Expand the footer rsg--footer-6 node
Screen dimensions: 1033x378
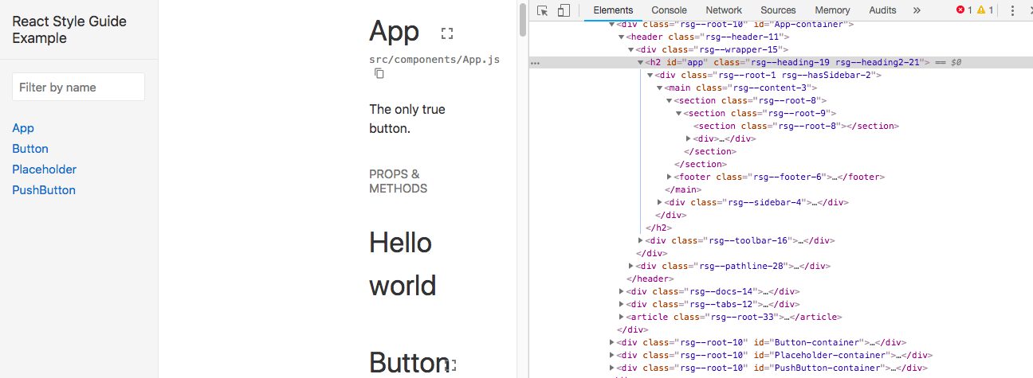[x=670, y=177]
